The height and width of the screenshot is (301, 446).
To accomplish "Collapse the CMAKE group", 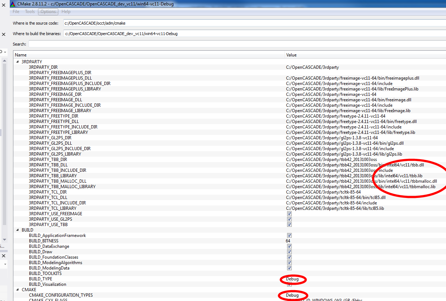I will [x=17, y=290].
